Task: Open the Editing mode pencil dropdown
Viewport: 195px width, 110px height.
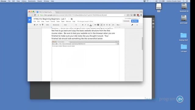Action: tap(133, 25)
